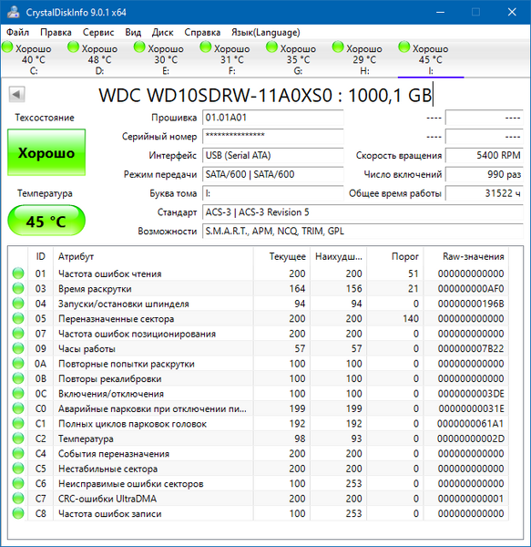Select the CRC-ошибки UltraDMA attribute row

pos(259,498)
